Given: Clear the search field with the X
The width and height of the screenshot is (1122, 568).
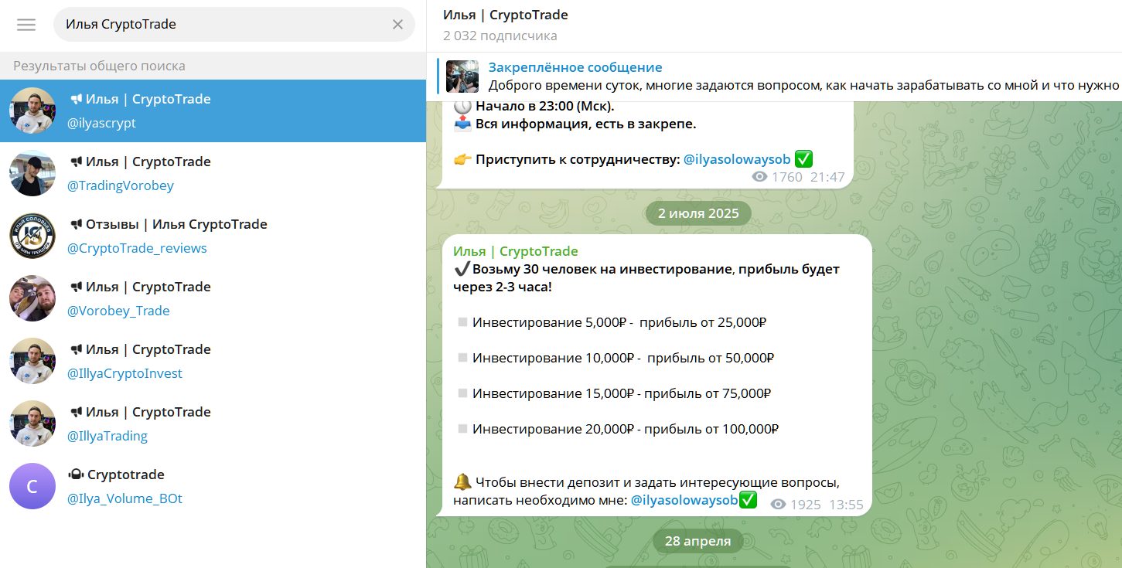Looking at the screenshot, I should coord(397,25).
